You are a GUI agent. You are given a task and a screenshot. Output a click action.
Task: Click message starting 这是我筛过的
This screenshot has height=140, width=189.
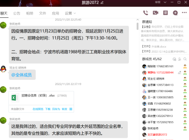tap(68, 130)
